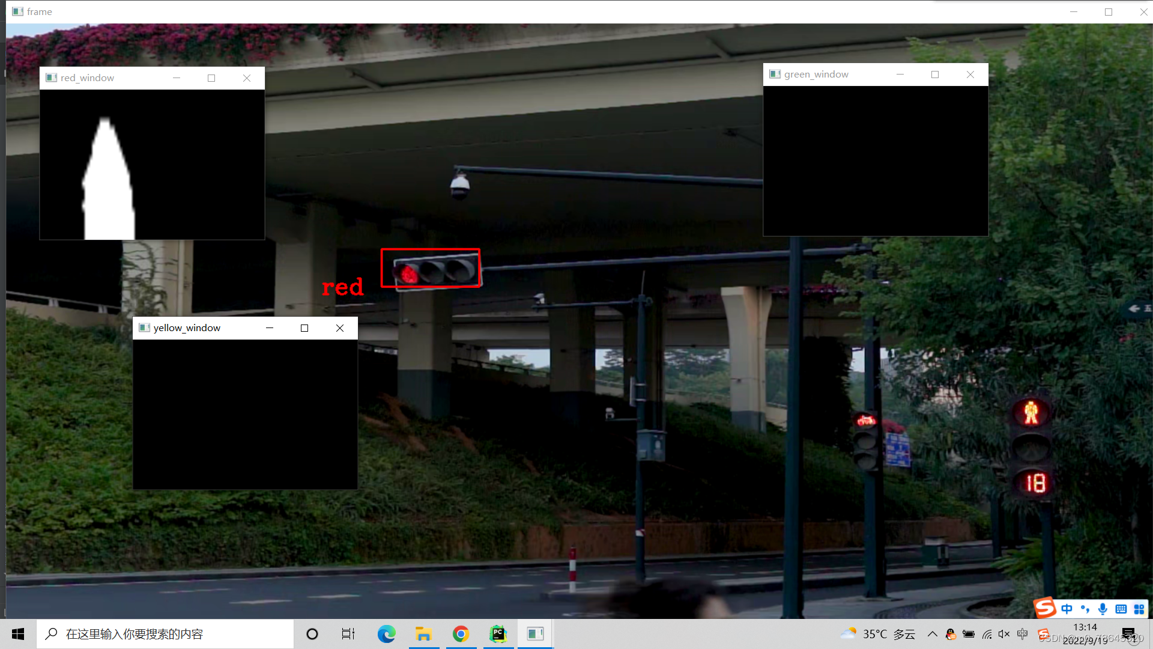
Task: Minimize the red_window
Action: [x=177, y=78]
